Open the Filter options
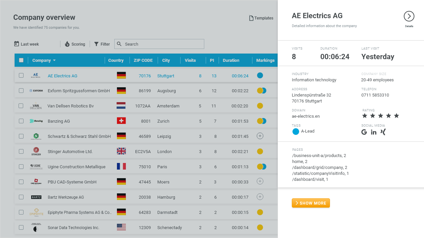Viewport: 424px width, 238px height. coord(102,44)
